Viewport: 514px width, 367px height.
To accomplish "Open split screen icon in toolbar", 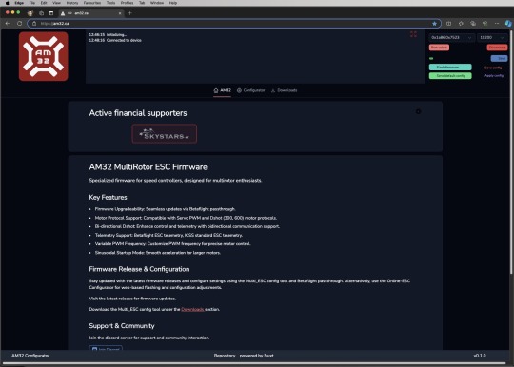I will [448, 24].
